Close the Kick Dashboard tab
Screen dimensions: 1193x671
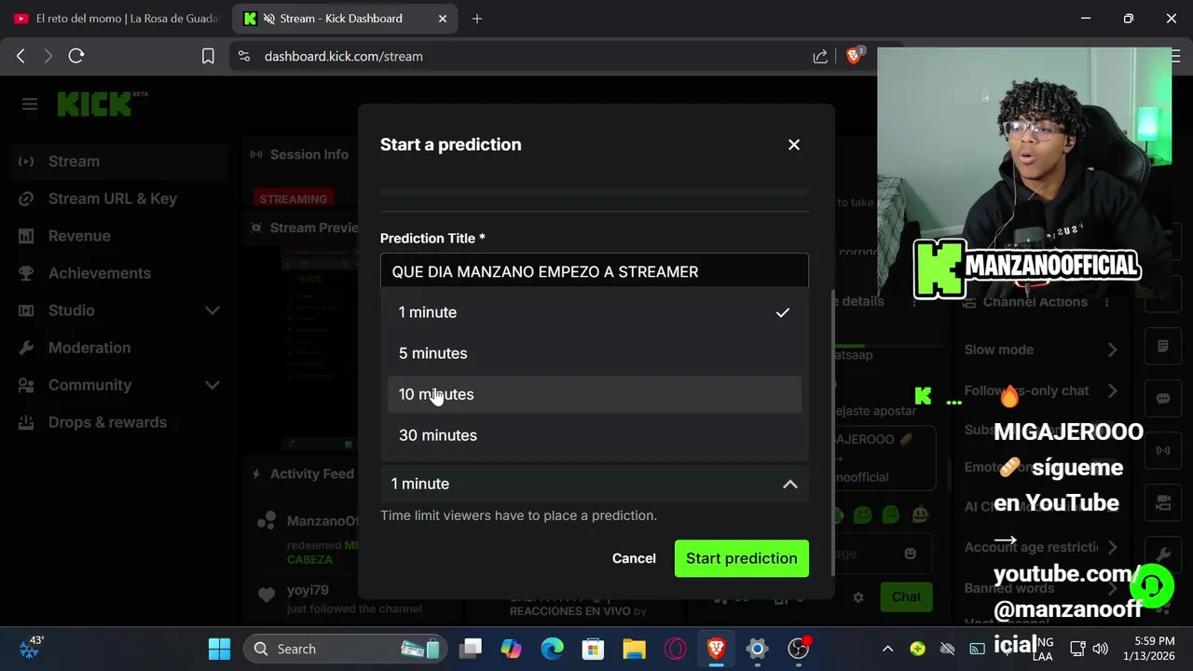click(443, 19)
